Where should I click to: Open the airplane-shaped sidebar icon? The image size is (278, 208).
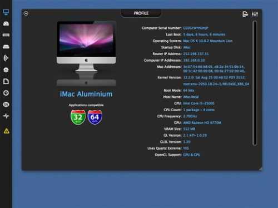tap(6, 116)
